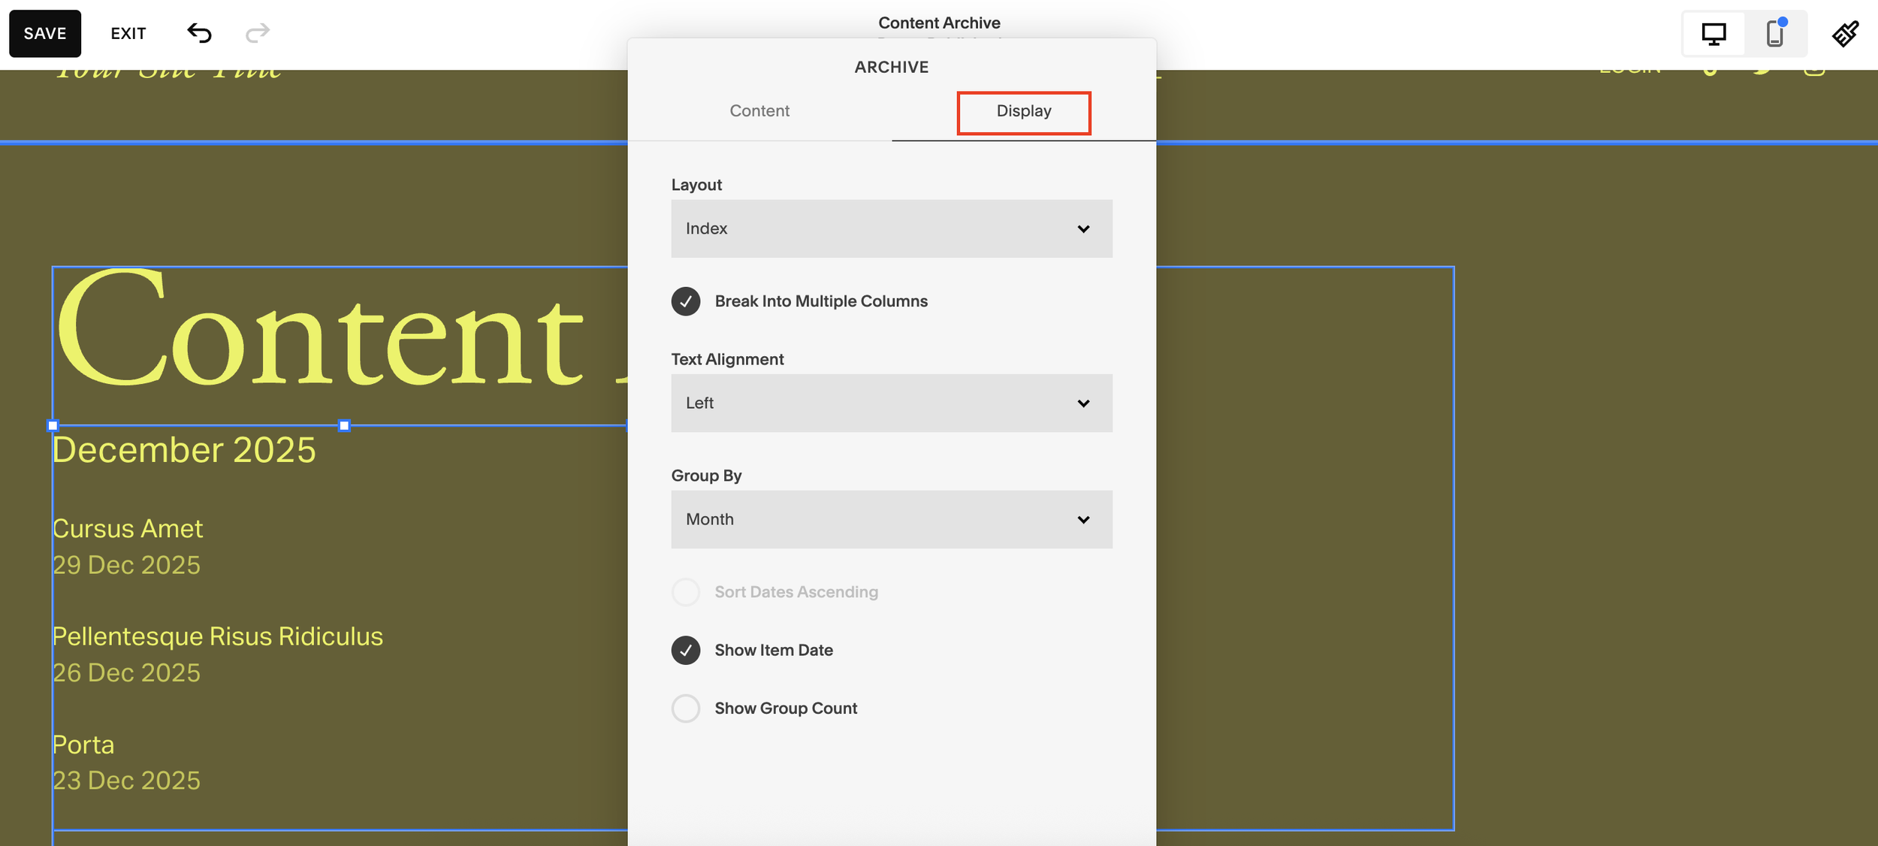This screenshot has width=1878, height=846.
Task: Switch to the Content tab
Action: 759,111
